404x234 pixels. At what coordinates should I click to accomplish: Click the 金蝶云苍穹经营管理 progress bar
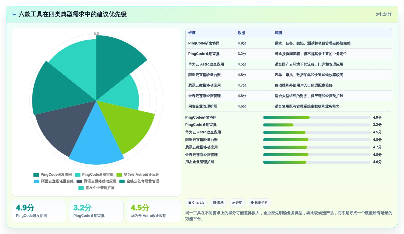click(x=317, y=155)
